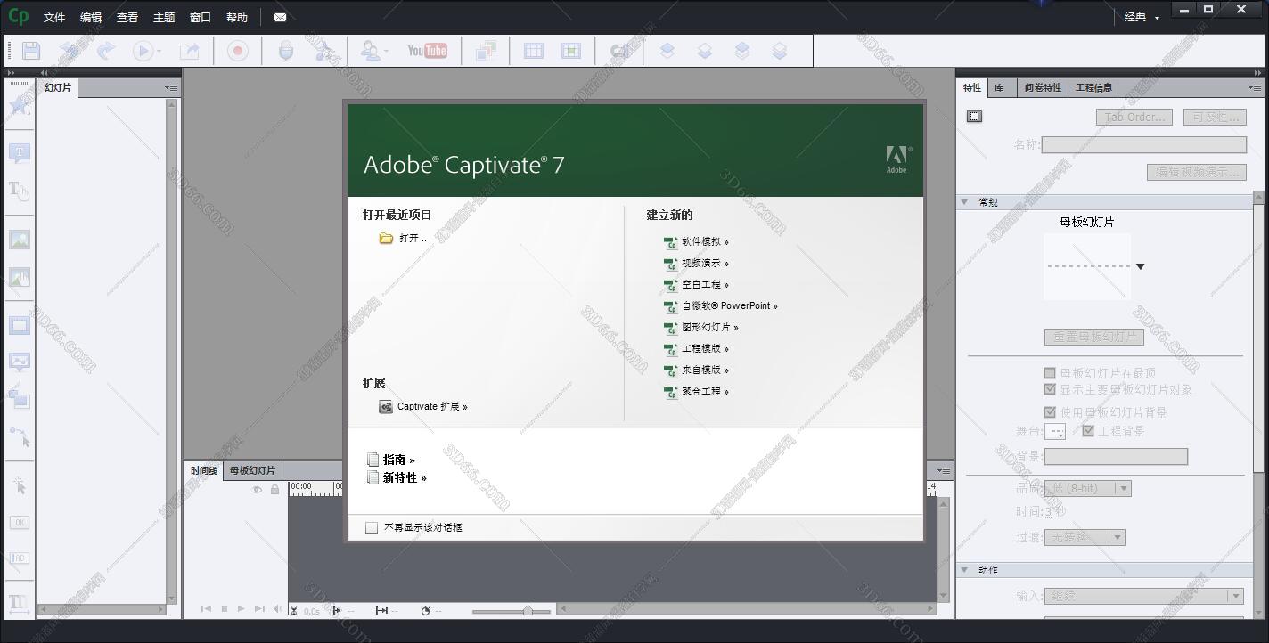Open the 帮助 menu
The width and height of the screenshot is (1269, 643).
coord(236,16)
